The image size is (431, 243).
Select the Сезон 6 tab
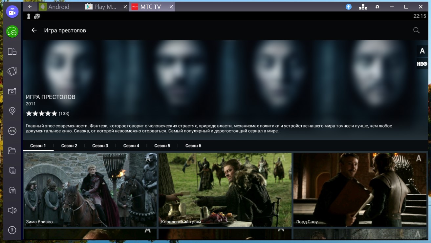click(193, 146)
